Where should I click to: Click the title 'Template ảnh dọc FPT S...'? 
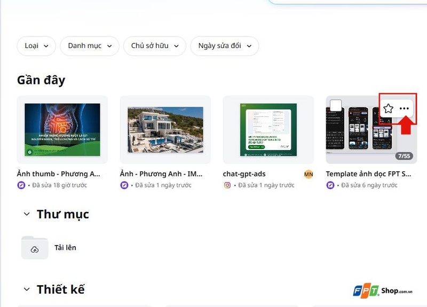(x=368, y=174)
